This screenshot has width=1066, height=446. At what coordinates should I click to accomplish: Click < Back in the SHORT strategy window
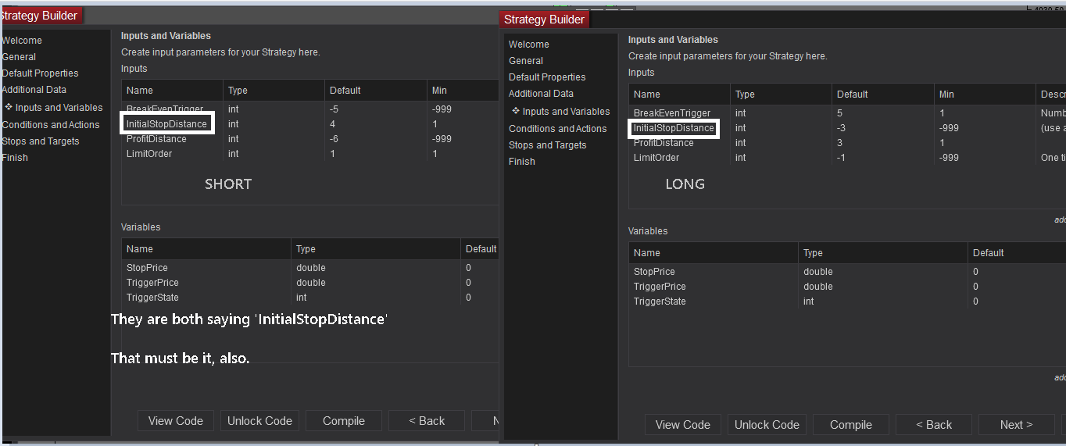coord(426,420)
